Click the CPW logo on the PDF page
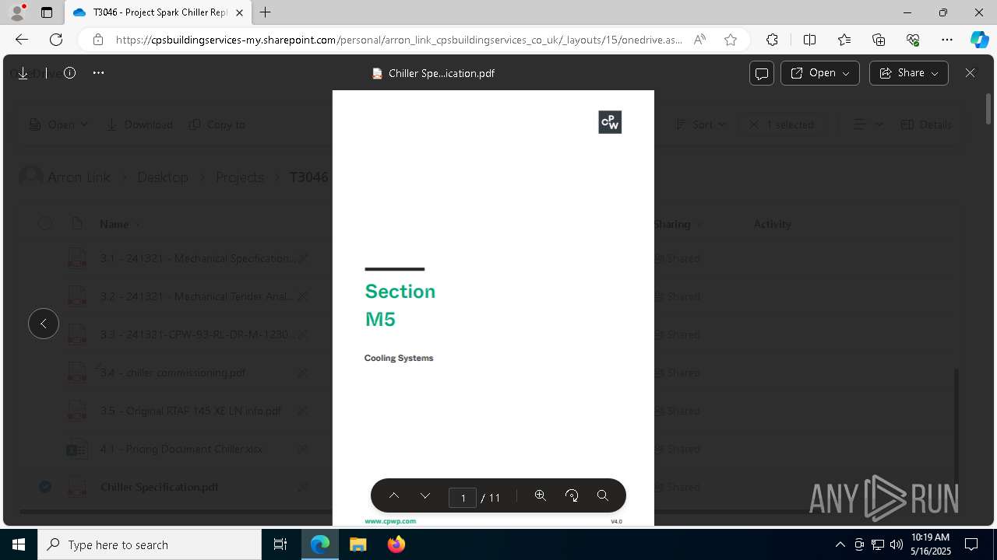Screen dimensions: 997x560 coord(610,122)
